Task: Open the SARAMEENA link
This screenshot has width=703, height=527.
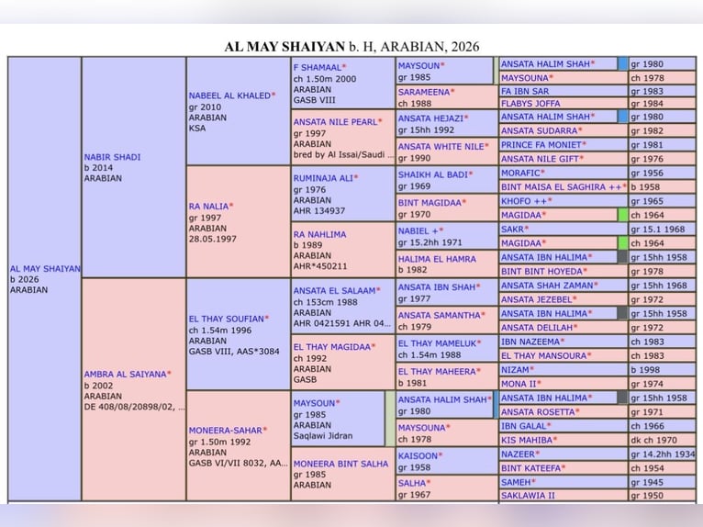Action: coord(424,92)
